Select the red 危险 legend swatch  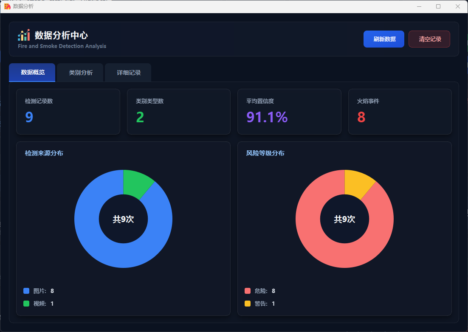[x=248, y=291]
